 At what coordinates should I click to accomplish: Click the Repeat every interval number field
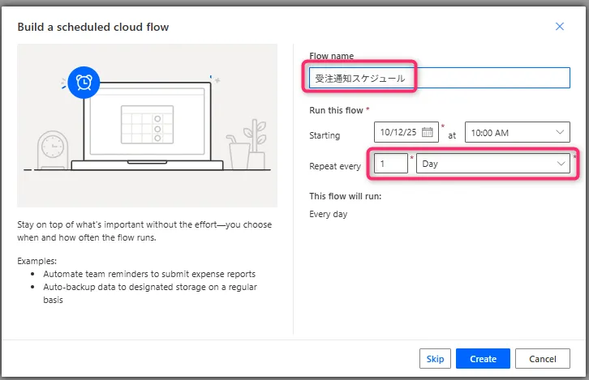(390, 164)
